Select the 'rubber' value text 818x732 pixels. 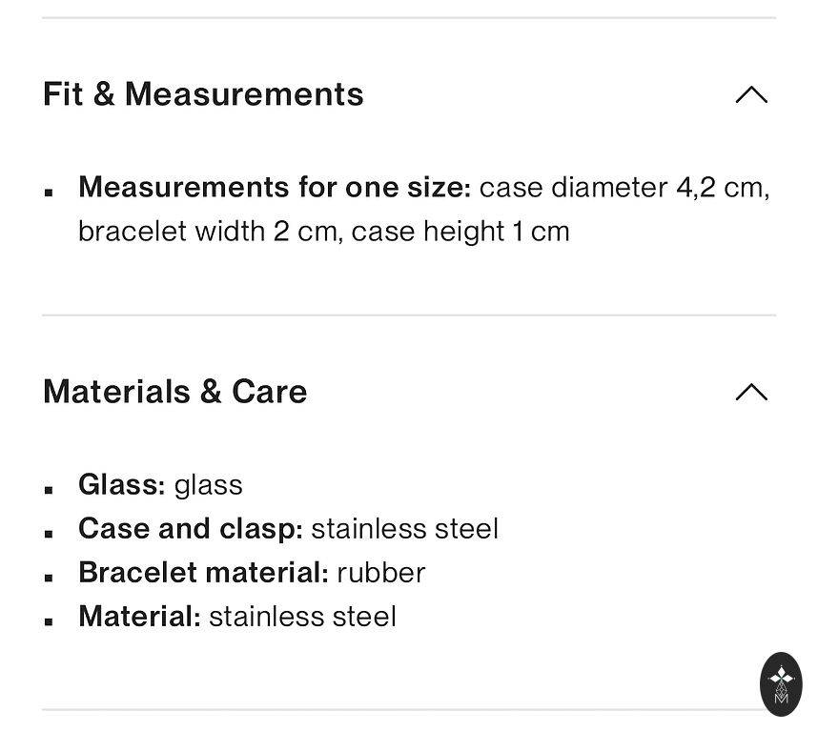[380, 573]
